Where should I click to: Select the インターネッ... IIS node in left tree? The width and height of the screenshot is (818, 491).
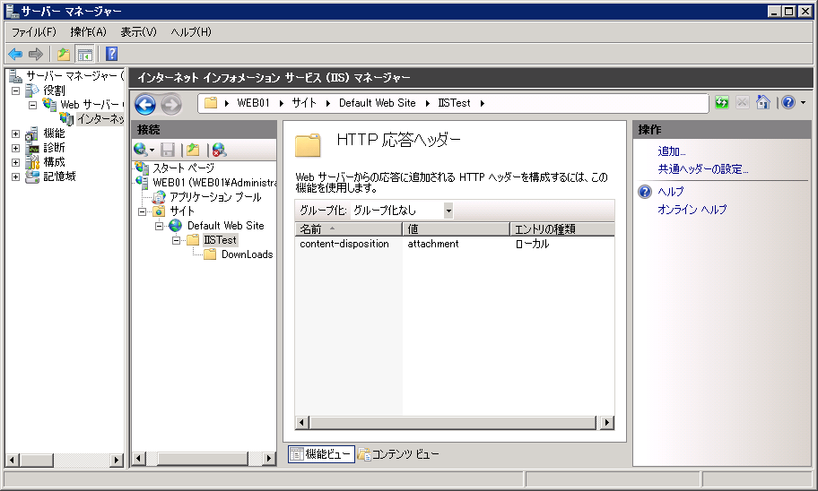[x=100, y=119]
